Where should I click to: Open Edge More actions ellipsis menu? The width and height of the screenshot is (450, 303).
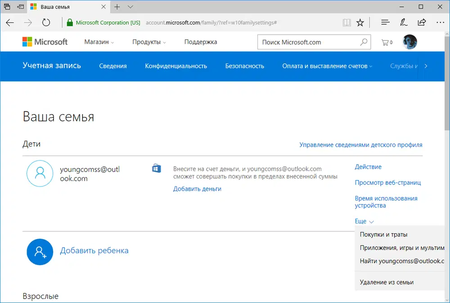[440, 22]
